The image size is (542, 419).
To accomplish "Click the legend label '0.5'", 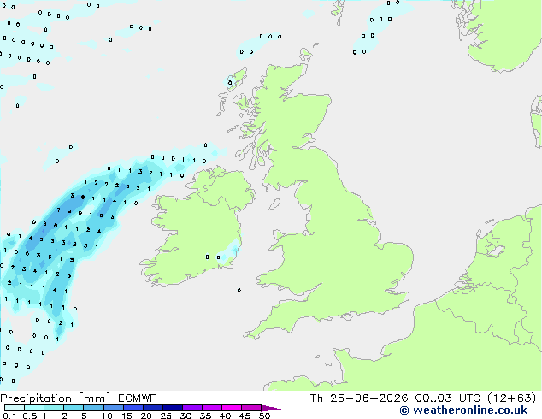I will 30,416.
